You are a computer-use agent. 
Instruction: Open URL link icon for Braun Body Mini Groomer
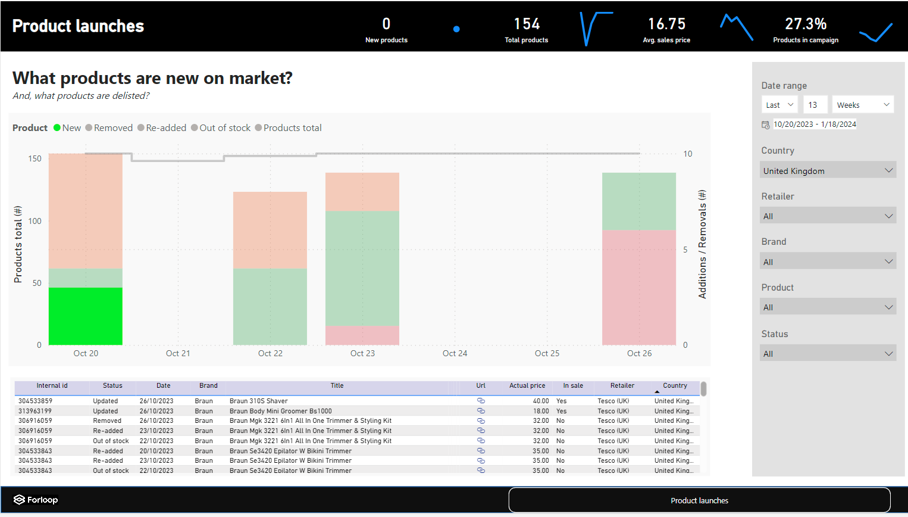(481, 411)
